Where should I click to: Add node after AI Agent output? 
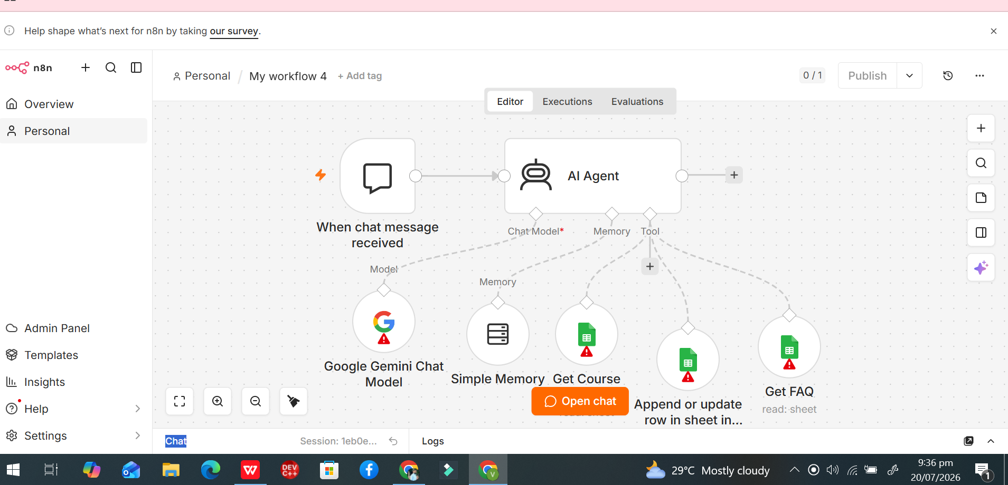[x=734, y=175]
